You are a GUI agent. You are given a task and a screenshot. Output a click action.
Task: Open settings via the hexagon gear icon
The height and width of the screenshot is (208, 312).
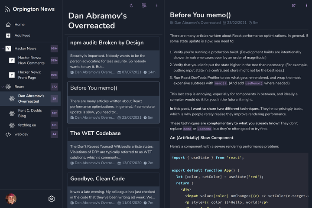52,199
